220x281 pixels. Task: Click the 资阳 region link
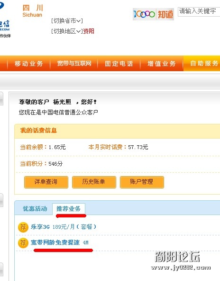pyautogui.click(x=89, y=31)
